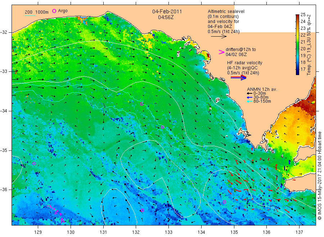Click the black 0-30m ANMN arrow
The height and width of the screenshot is (237, 324).
[249, 93]
